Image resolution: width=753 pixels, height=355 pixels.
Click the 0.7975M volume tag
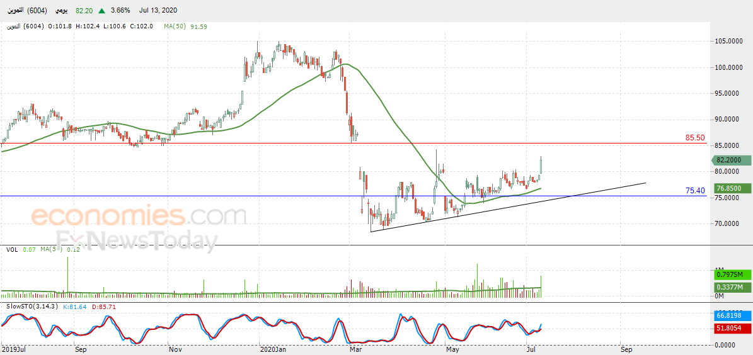tap(730, 275)
